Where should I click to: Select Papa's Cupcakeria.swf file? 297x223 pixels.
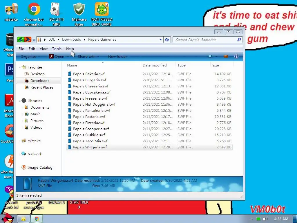92,92
